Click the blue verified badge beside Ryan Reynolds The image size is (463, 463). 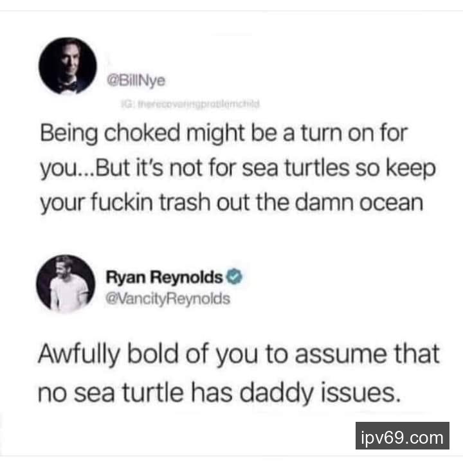point(234,277)
